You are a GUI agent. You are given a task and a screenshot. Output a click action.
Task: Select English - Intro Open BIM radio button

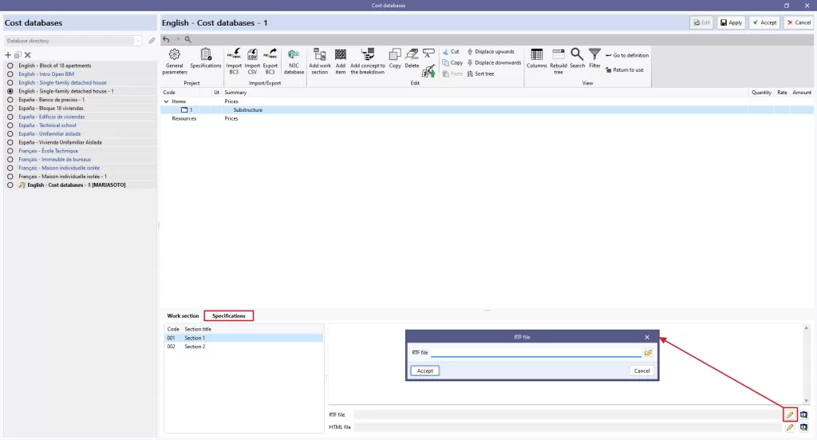pyautogui.click(x=10, y=74)
